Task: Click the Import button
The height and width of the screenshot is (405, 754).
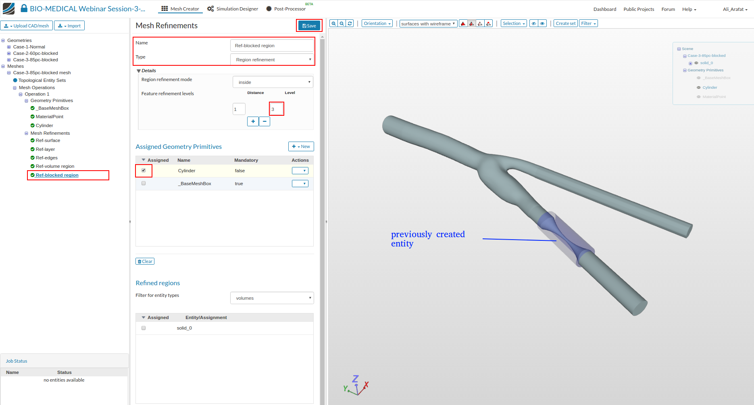Action: pyautogui.click(x=69, y=26)
